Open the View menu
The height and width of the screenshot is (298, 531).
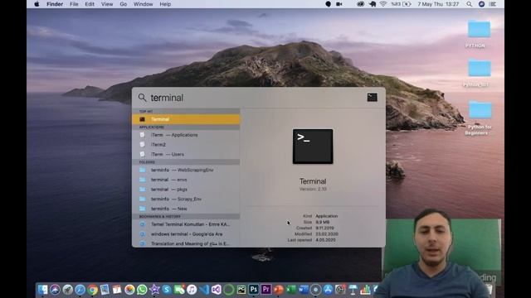tap(107, 4)
